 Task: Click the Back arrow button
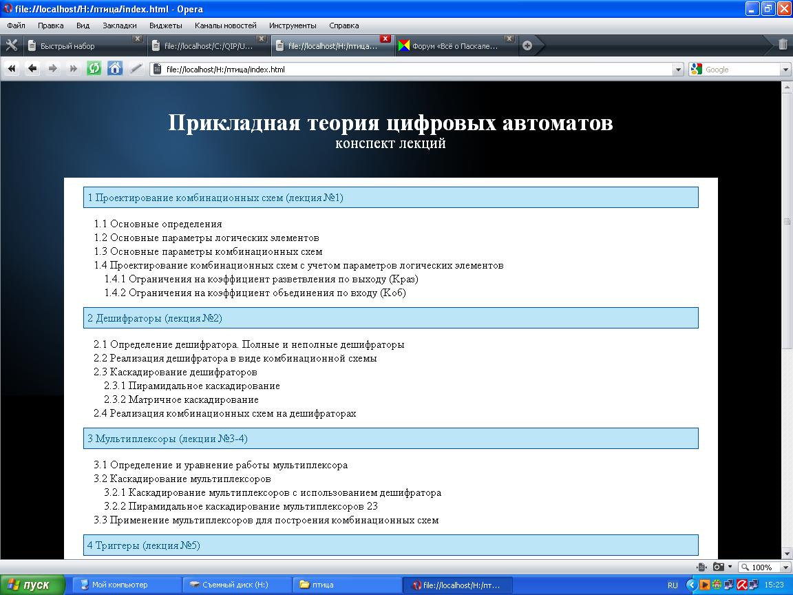(32, 69)
